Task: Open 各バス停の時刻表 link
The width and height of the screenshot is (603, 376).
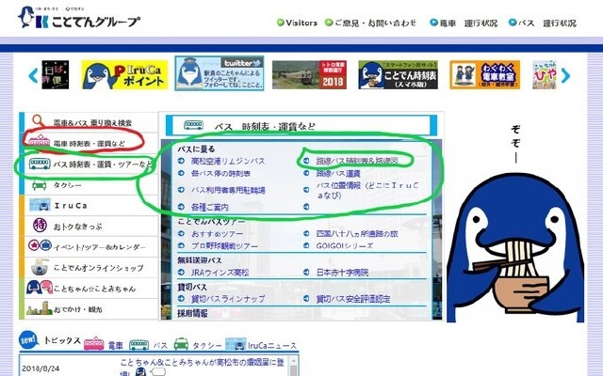Action: tap(220, 173)
